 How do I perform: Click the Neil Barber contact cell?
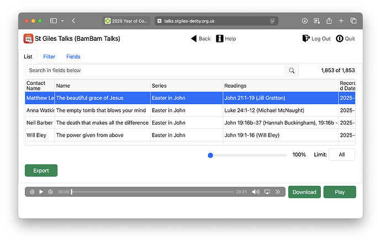(x=40, y=123)
